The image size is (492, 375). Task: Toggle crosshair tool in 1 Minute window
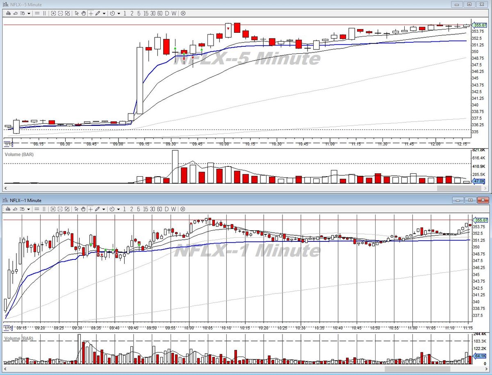click(x=91, y=209)
